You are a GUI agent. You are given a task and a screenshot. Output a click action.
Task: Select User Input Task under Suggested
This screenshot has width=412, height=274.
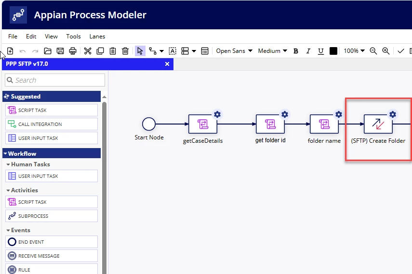coord(52,138)
